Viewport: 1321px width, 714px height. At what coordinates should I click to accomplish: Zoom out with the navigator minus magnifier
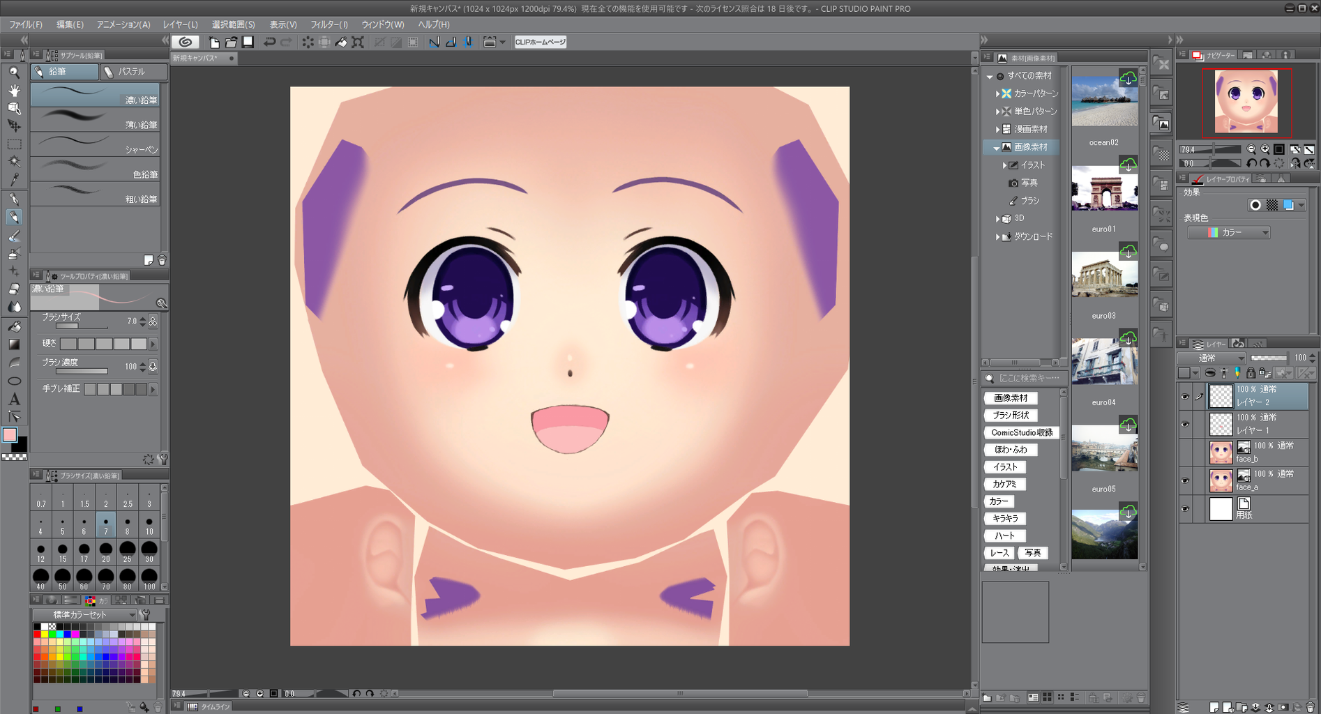click(1251, 149)
